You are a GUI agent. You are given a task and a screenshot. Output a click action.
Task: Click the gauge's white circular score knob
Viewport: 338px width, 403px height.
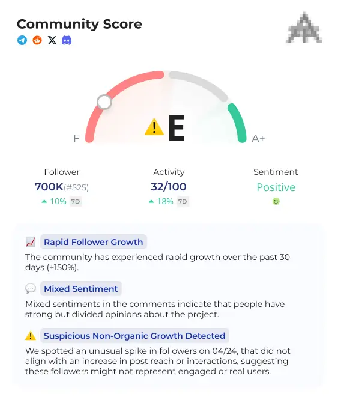click(x=104, y=102)
